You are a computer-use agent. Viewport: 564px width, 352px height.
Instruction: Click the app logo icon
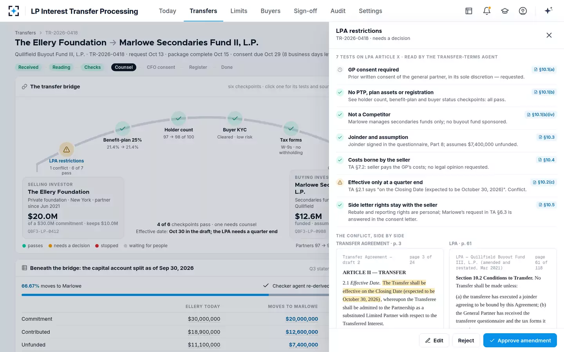click(14, 11)
